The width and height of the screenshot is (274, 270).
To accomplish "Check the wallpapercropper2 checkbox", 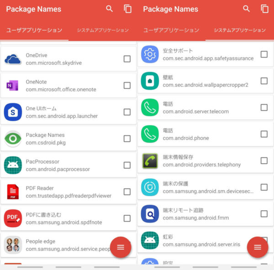I will [x=264, y=81].
